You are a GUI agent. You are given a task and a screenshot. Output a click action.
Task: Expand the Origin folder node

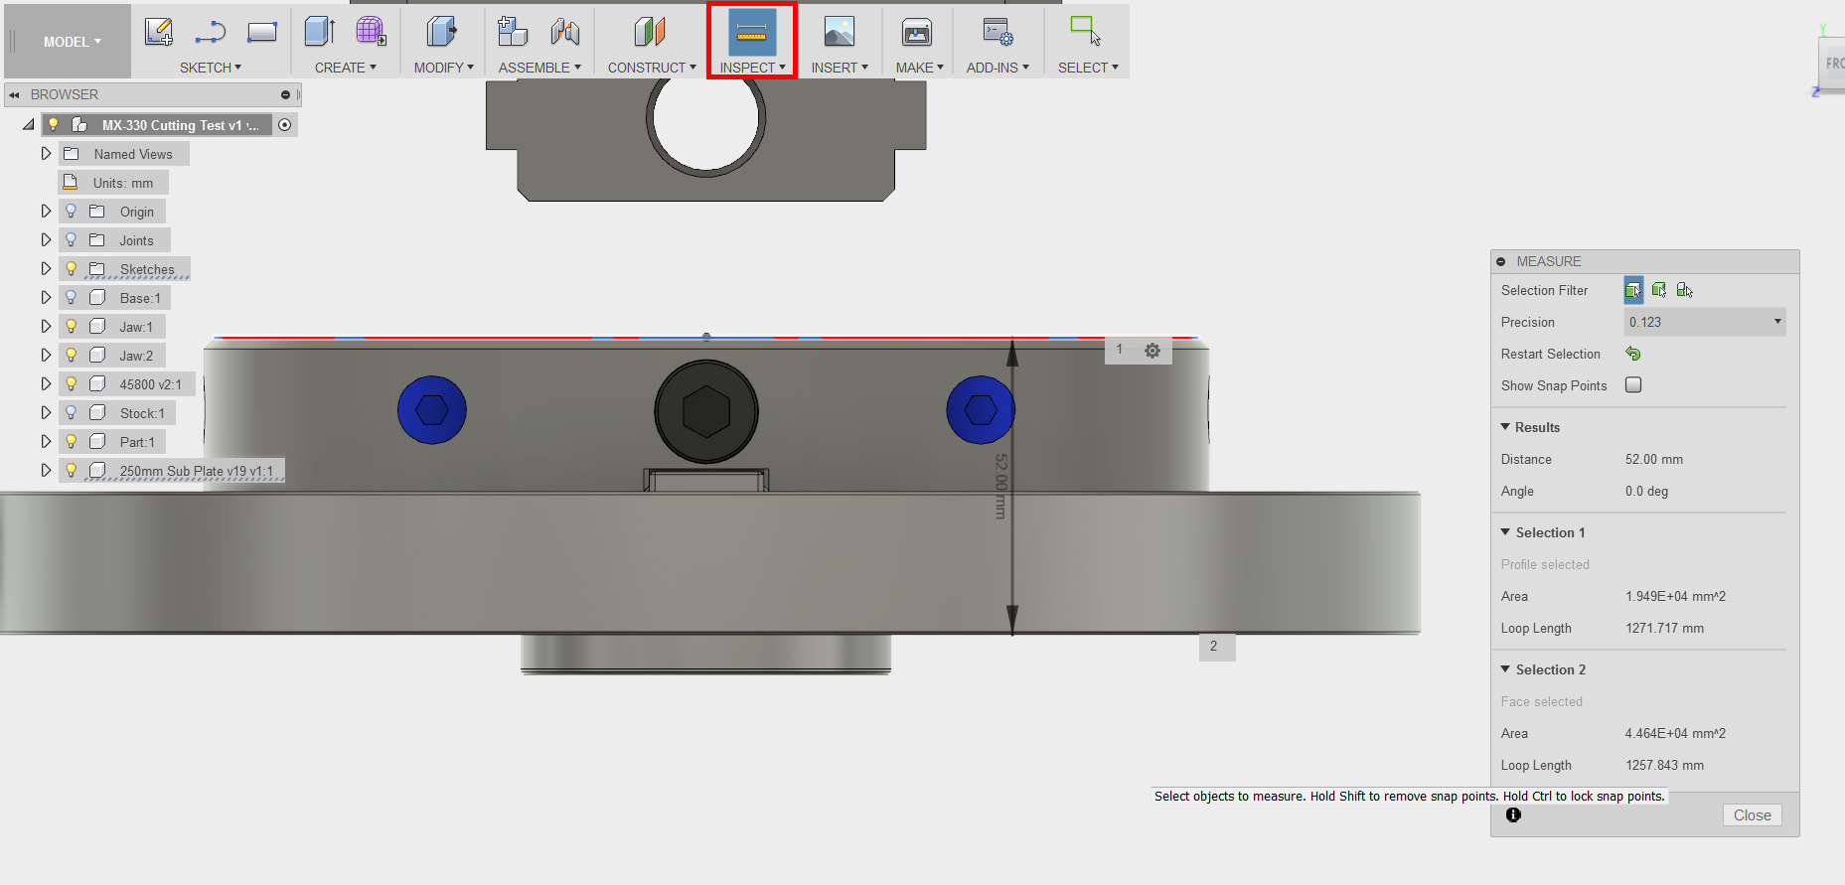(x=46, y=212)
